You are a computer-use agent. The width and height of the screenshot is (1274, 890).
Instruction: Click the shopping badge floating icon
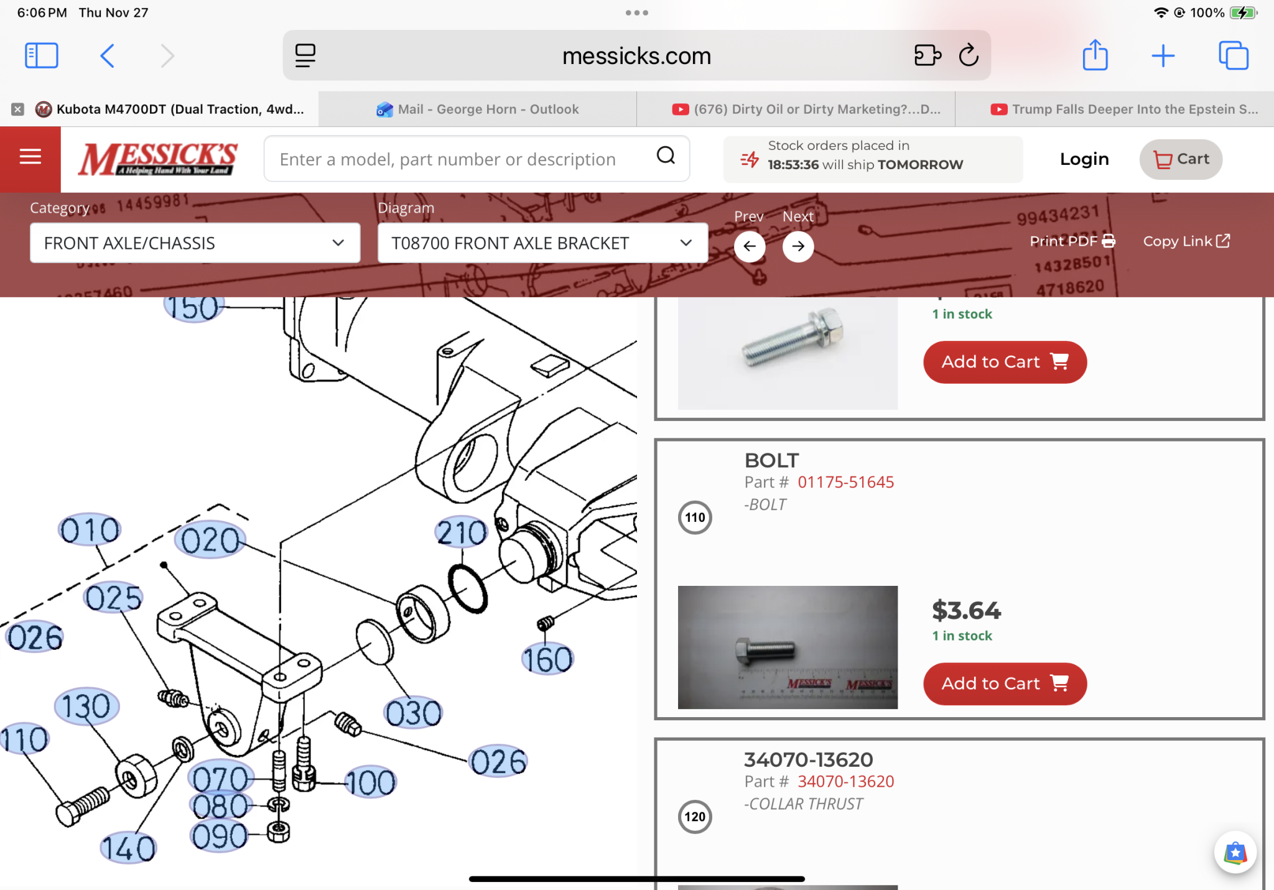pyautogui.click(x=1235, y=851)
